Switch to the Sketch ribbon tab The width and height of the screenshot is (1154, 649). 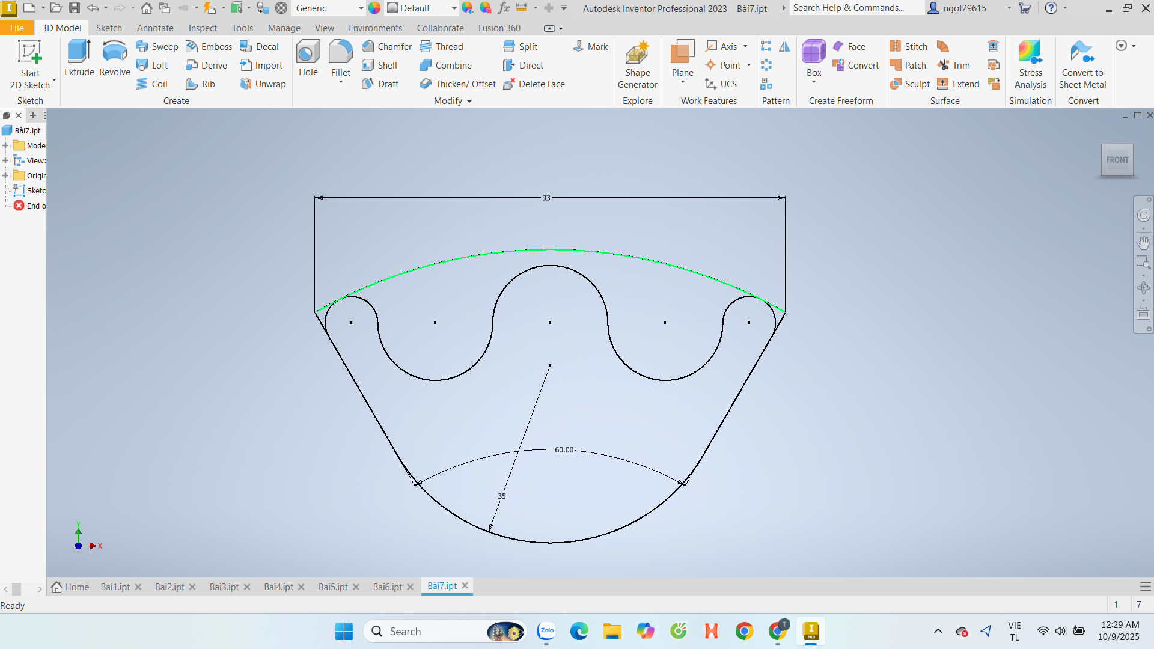pyautogui.click(x=109, y=28)
